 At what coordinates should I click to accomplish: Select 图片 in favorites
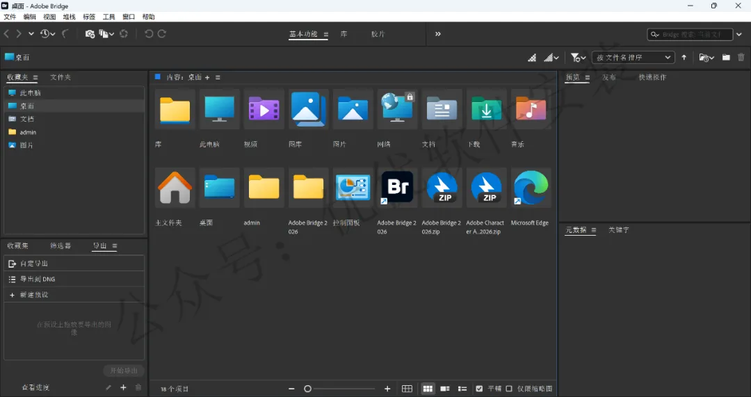(x=74, y=145)
